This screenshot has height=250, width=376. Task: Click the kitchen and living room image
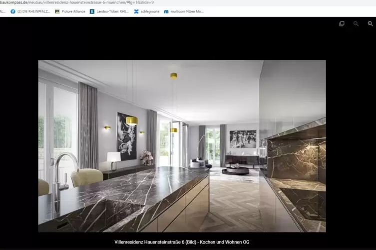182,146
